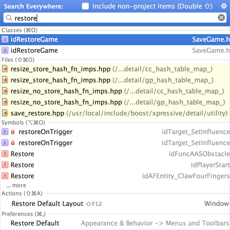Screen dimensions: 230x230
Task: Open resize_store_hash_fn_imps.hpp in cc_hash_table_map_
Action: tap(115, 69)
